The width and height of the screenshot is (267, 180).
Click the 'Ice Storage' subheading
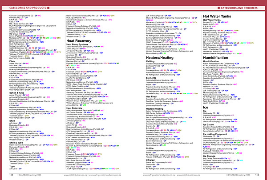(209, 156)
